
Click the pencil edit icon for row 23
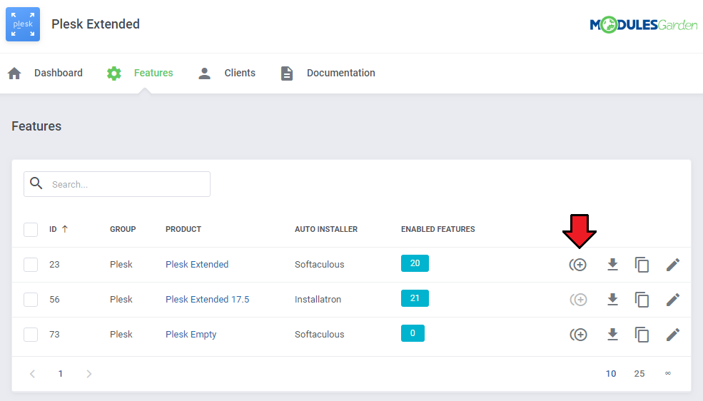673,265
